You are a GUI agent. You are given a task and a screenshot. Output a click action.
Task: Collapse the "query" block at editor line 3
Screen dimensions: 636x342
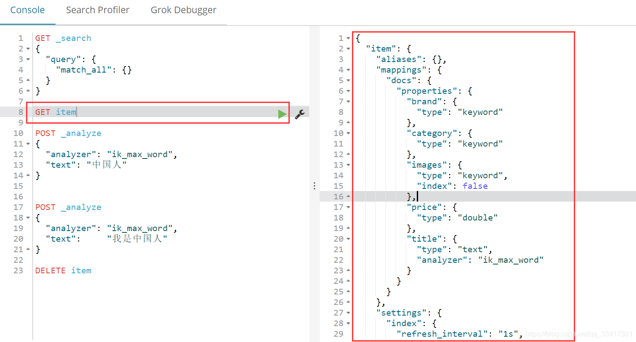[28, 59]
